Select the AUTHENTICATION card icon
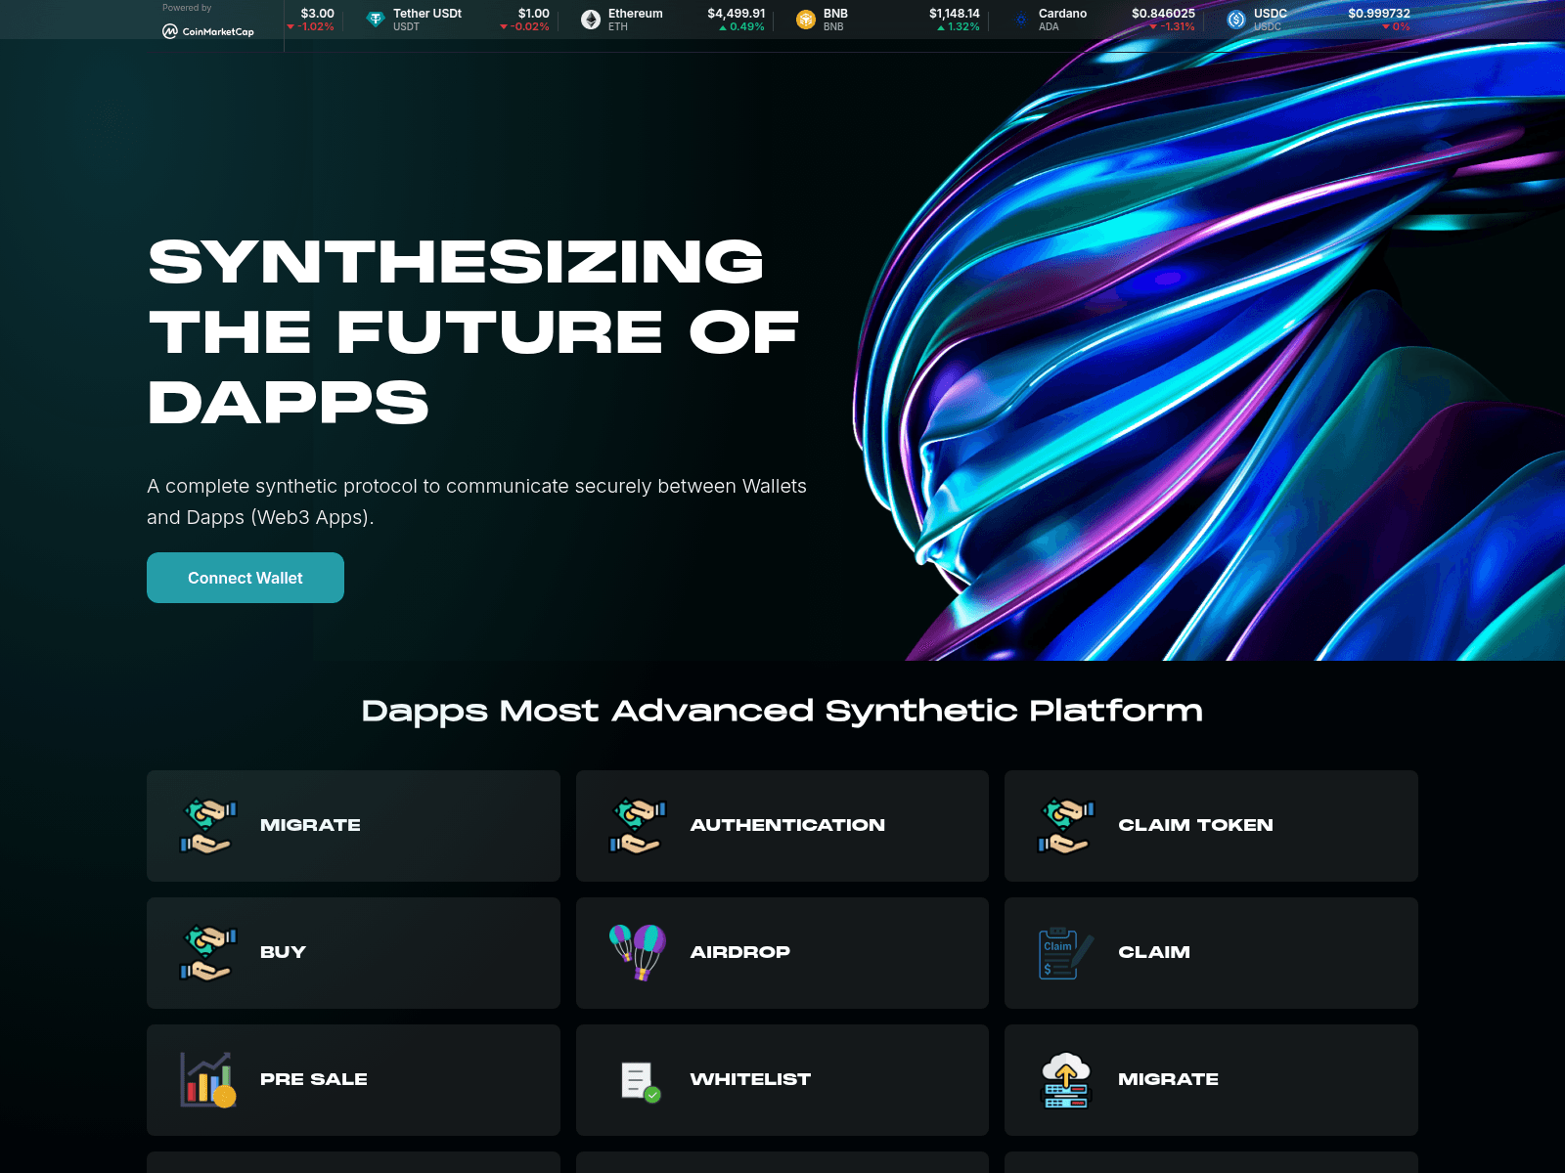This screenshot has height=1173, width=1565. point(638,826)
